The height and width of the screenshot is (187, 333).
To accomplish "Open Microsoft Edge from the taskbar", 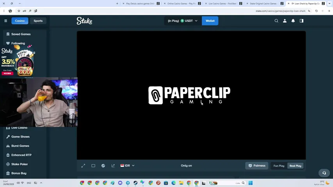I will pos(173,183).
